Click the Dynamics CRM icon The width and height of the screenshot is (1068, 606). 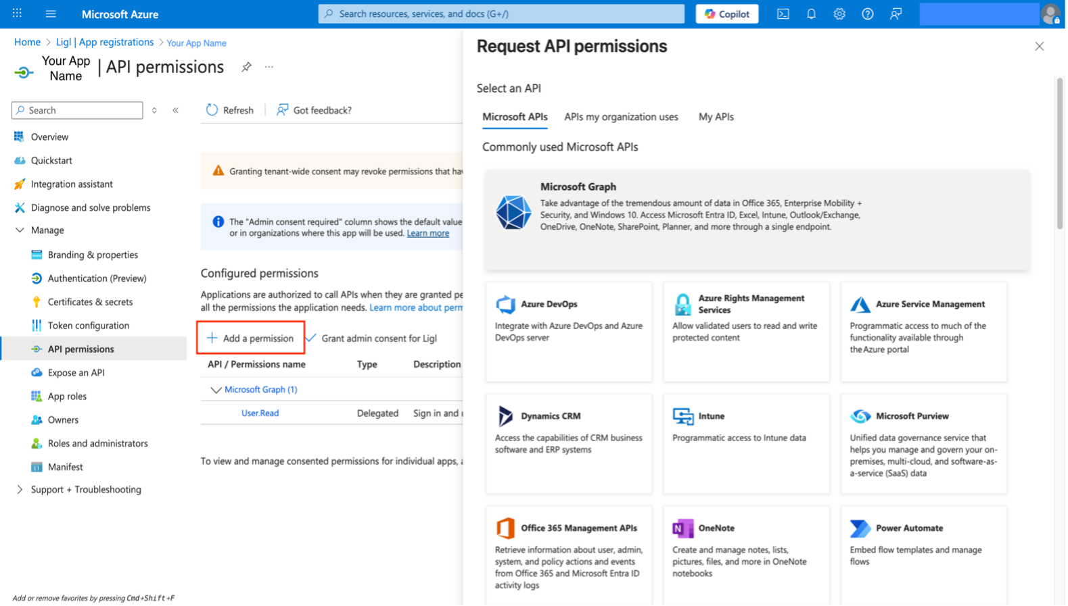tap(505, 416)
